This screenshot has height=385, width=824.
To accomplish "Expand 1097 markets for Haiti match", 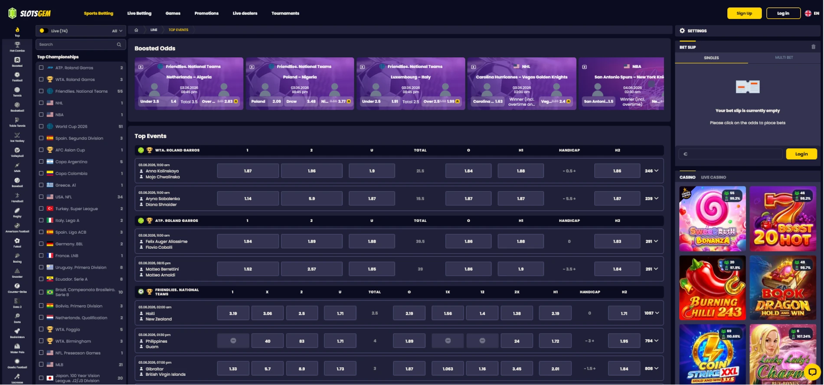I will (652, 313).
